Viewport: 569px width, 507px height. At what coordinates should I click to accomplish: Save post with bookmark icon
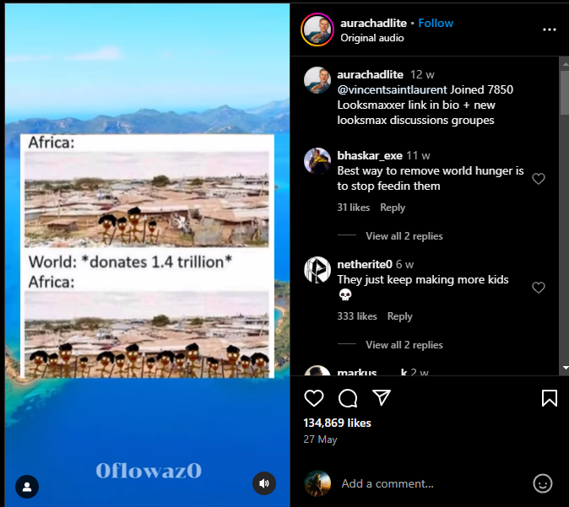550,398
